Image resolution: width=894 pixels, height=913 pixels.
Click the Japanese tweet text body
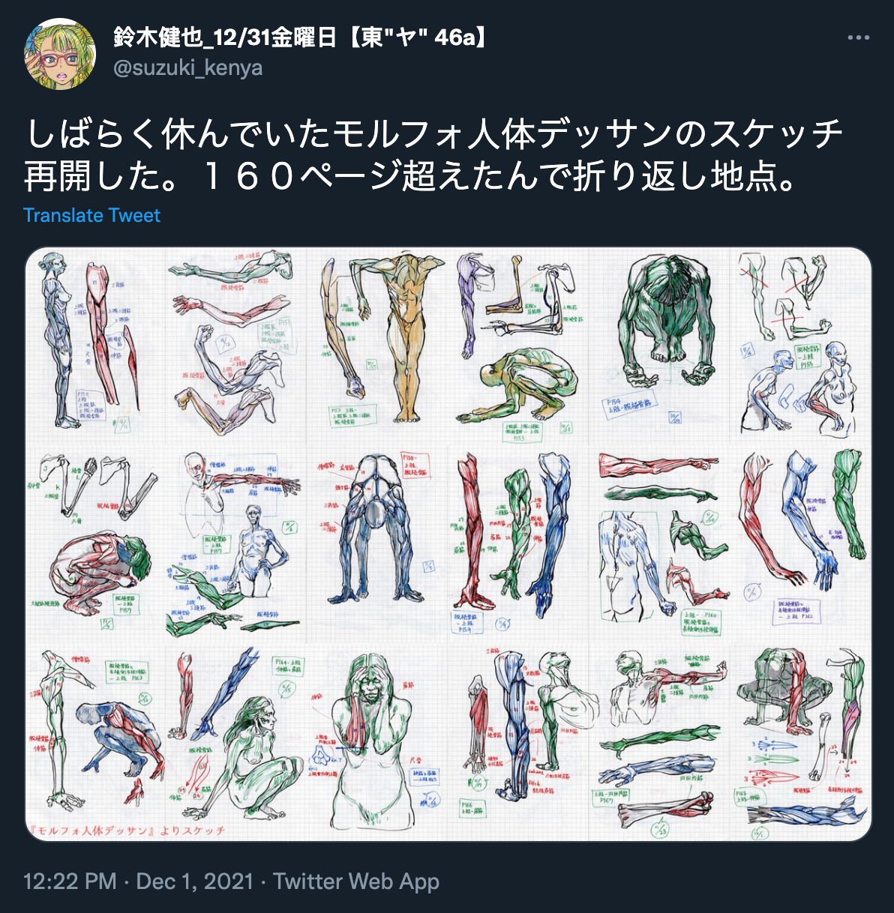coord(433,155)
